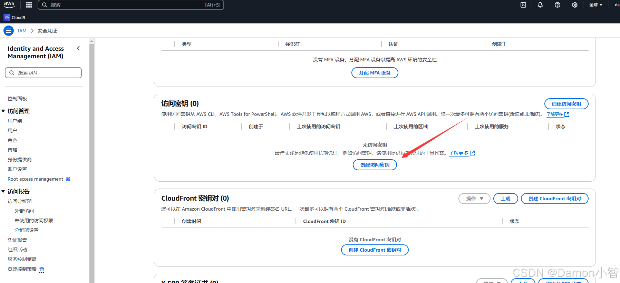Open 用户组 in the sidebar
Viewport: 620px width, 283px height.
(x=15, y=121)
